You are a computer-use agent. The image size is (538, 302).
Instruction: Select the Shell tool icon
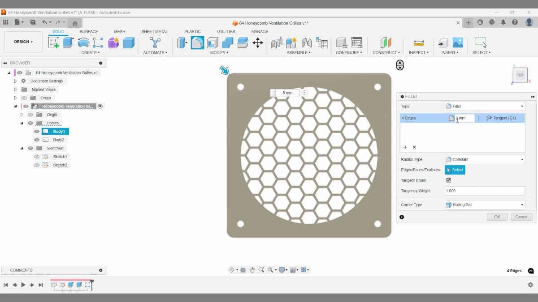213,43
